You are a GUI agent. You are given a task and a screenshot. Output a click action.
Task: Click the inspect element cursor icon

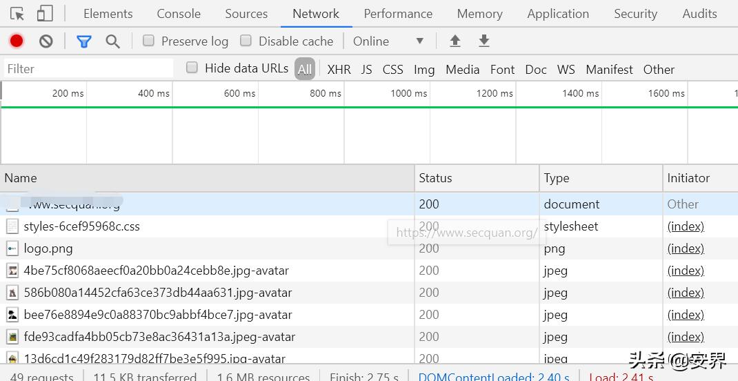point(17,14)
